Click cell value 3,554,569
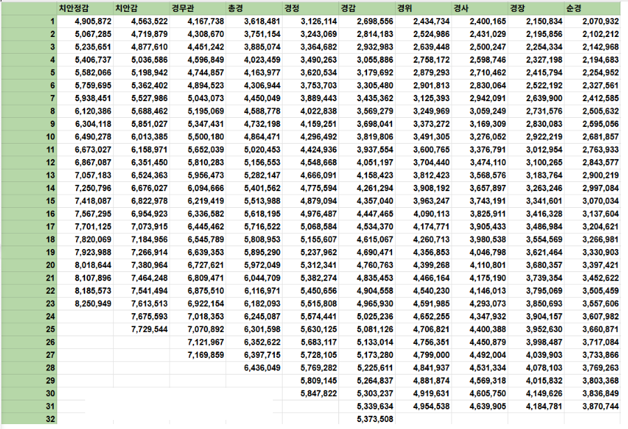The width and height of the screenshot is (628, 429). pos(544,239)
